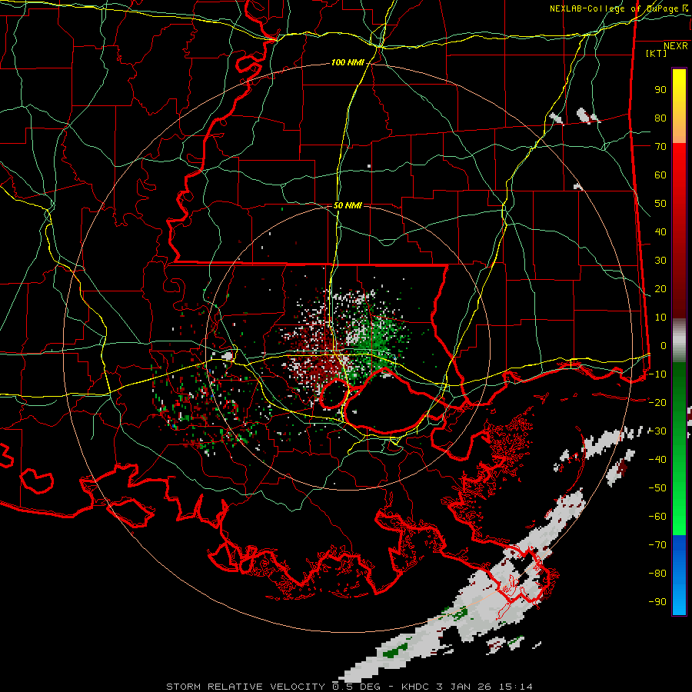This screenshot has height=692, width=692.
Task: Click the 40 value on the velocity scale
Action: tap(660, 232)
